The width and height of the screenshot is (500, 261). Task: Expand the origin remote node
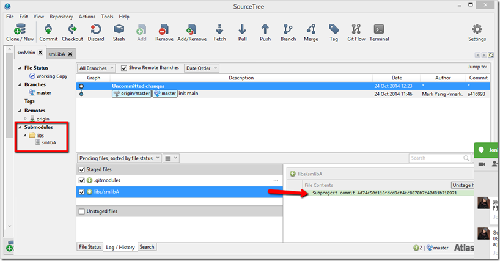coord(26,119)
